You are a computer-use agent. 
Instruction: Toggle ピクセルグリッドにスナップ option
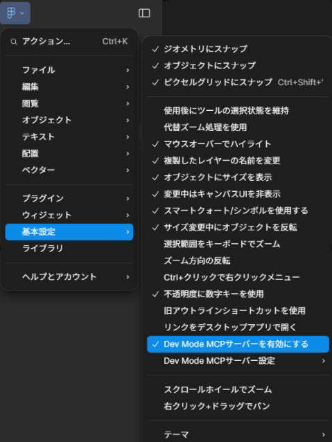point(238,82)
